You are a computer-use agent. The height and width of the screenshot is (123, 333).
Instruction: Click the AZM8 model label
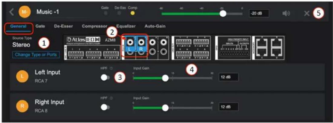(x=110, y=40)
